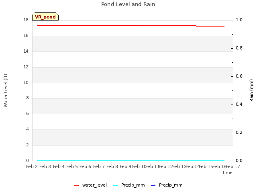This screenshot has width=257, height=193.
Task: Click the cyan precipitation line at bottom
Action: click(131, 160)
